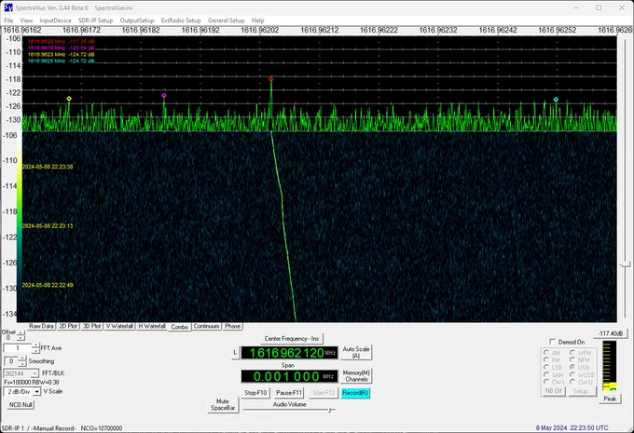Screen dimensions: 634x433
Task: Click the Record(R) button
Action: point(355,393)
